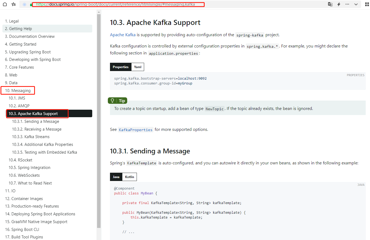The image size is (370, 240).
Task: Open the Apache Kafka link
Action: [123, 35]
